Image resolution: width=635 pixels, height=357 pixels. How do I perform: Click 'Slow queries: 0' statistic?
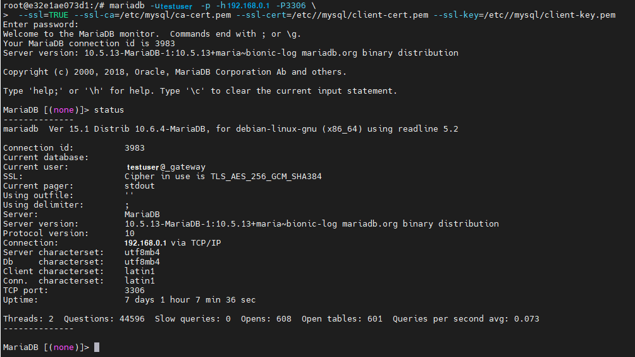[193, 319]
